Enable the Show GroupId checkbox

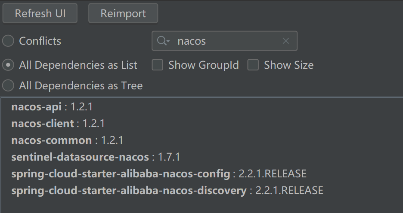coord(158,65)
